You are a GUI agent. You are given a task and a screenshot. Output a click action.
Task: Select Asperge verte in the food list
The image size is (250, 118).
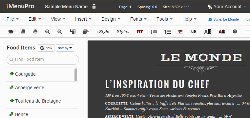[x=30, y=88]
